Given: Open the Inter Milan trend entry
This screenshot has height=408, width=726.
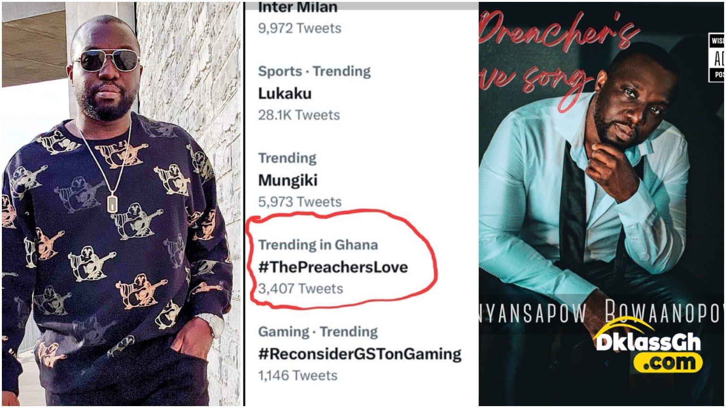Looking at the screenshot, I should [x=298, y=8].
